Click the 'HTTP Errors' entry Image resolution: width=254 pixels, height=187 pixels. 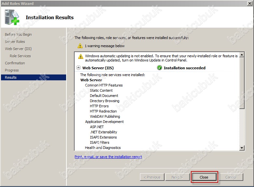pyautogui.click(x=99, y=106)
